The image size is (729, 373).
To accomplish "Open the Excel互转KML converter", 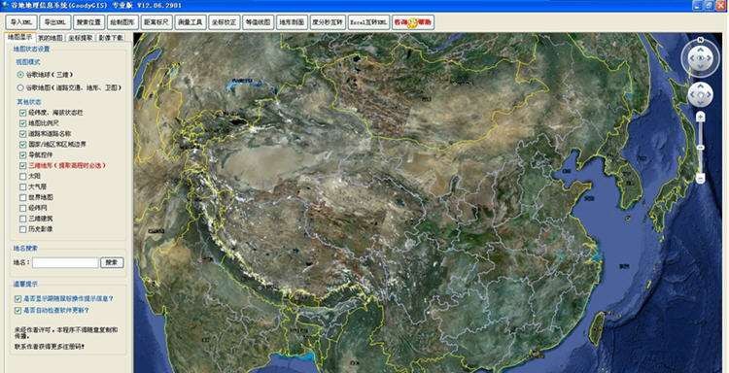I will click(368, 21).
